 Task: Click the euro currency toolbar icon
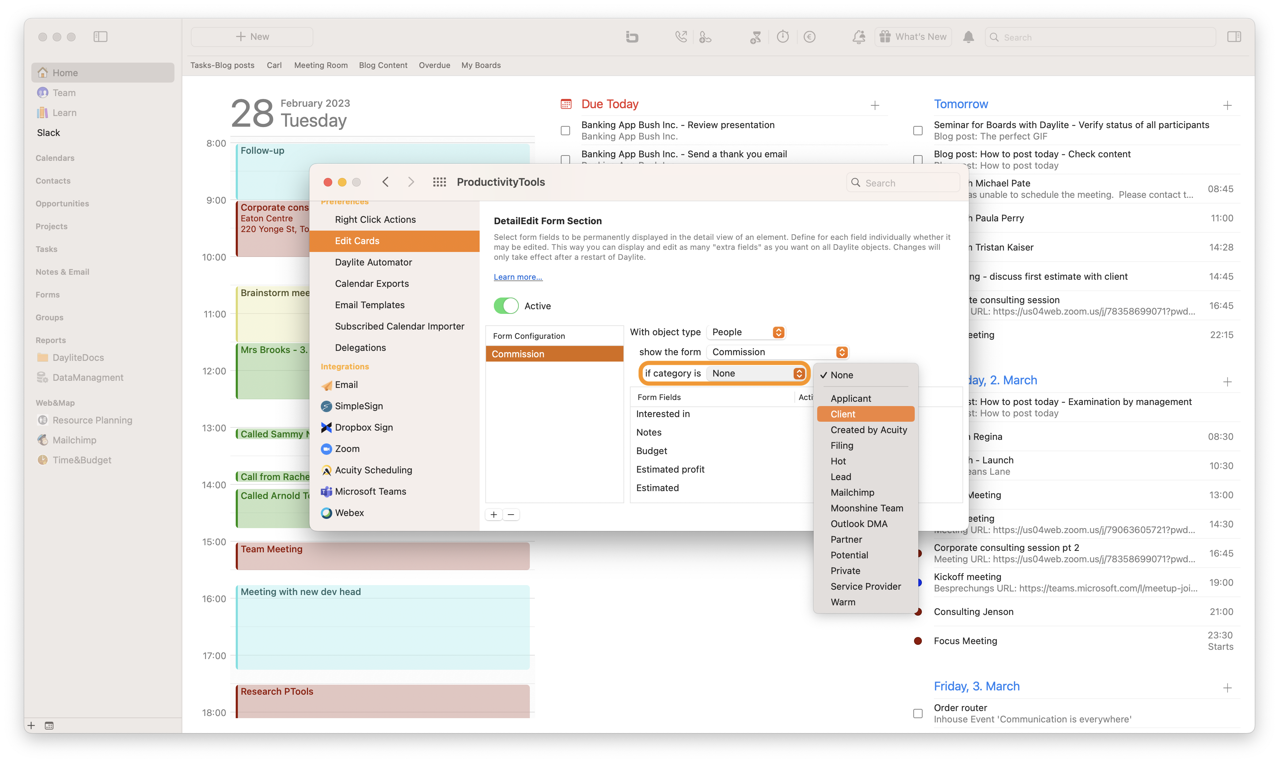coord(809,37)
